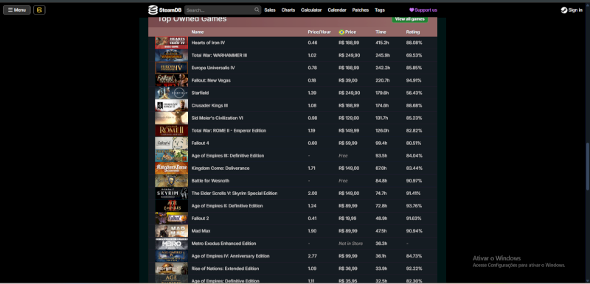The width and height of the screenshot is (590, 284).
Task: Open the Hearts of Iron IV link
Action: click(208, 43)
